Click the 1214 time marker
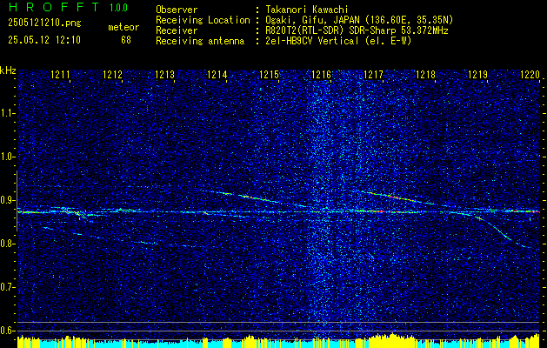Screen dimensions: 547x348 217,74
